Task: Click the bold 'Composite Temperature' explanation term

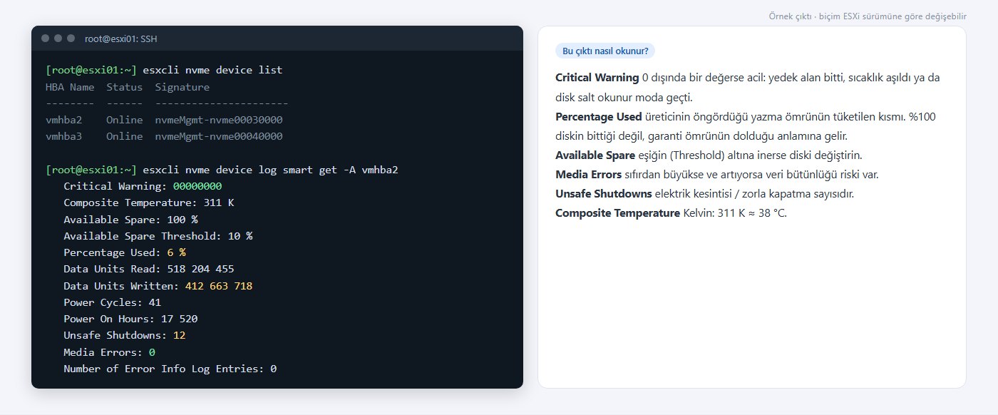Action: pyautogui.click(x=617, y=212)
